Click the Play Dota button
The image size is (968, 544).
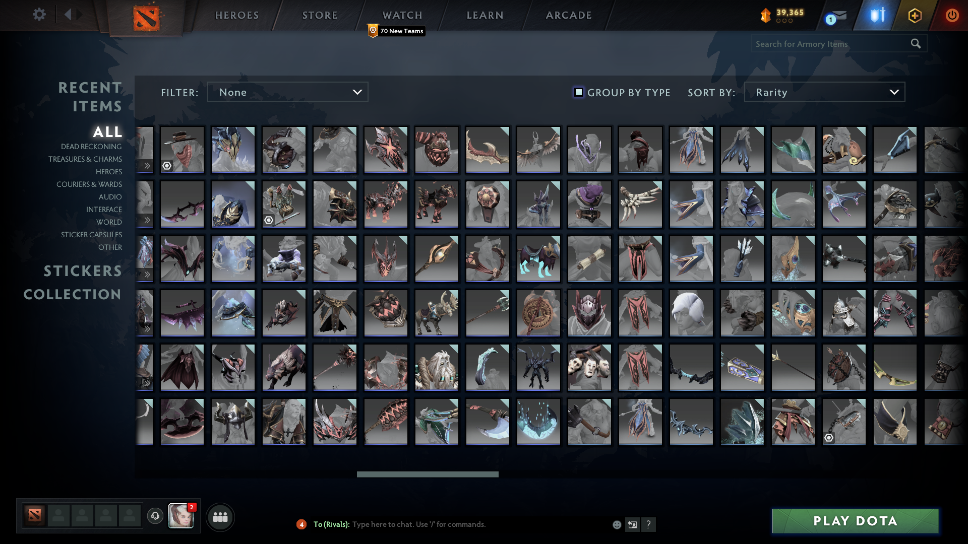855,521
